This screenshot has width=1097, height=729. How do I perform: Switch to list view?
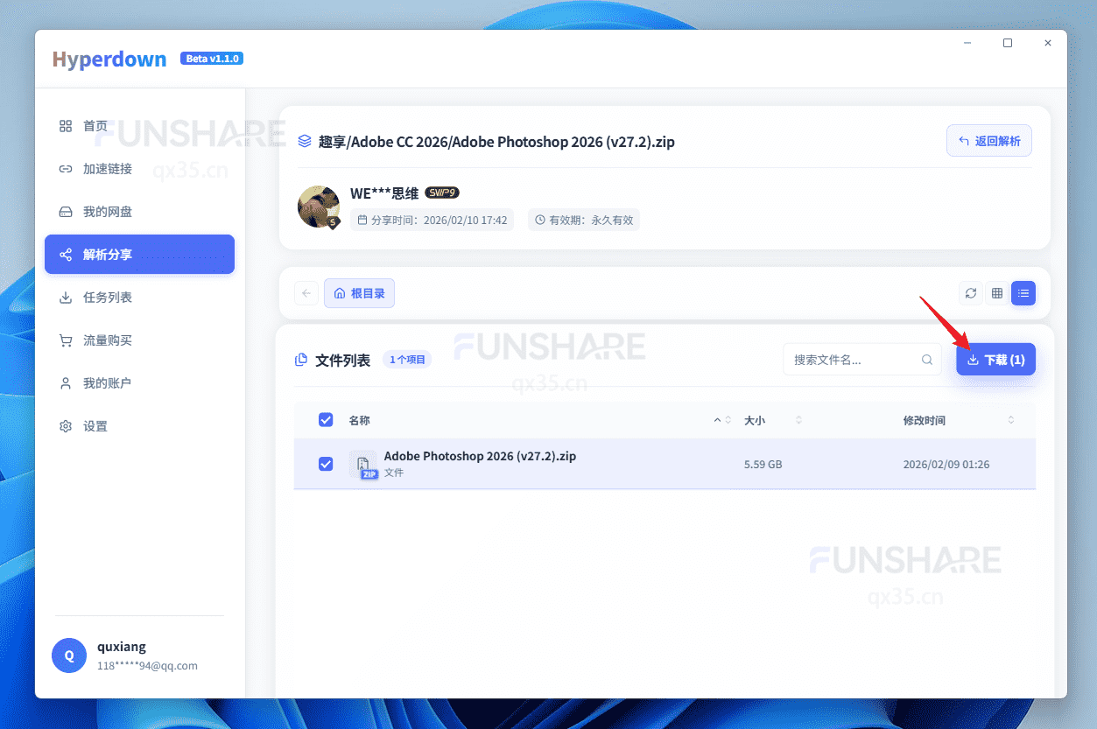1023,293
